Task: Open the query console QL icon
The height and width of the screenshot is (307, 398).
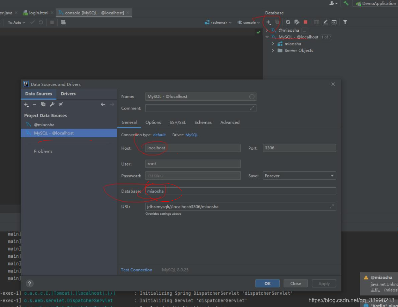Action: tap(334, 22)
